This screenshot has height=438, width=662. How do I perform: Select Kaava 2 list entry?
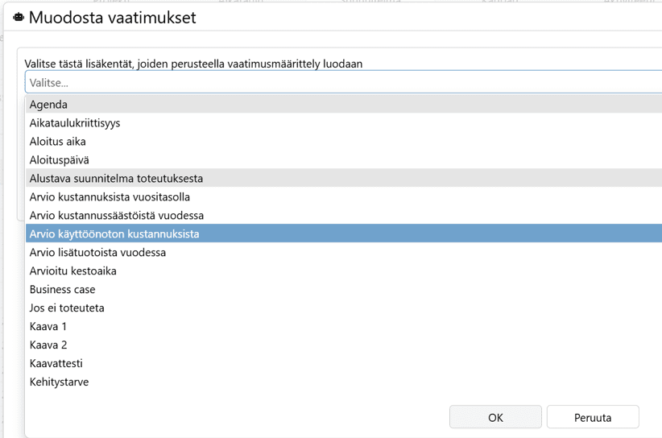click(48, 345)
